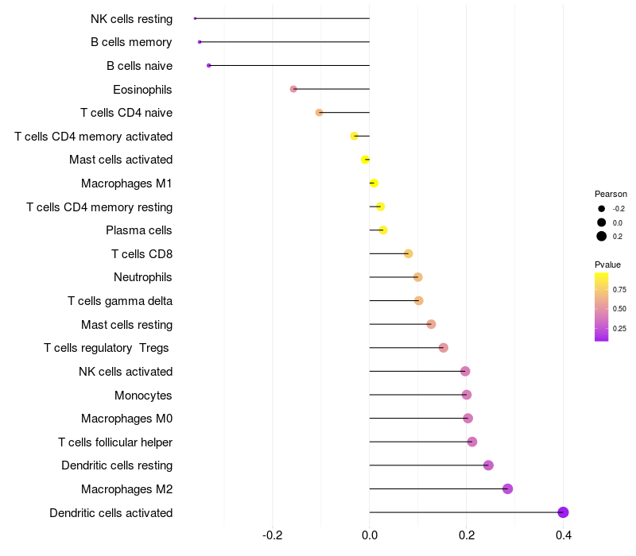636x556 pixels.
Task: Click the Pearson legend 0.2 size marker
Action: coord(602,236)
